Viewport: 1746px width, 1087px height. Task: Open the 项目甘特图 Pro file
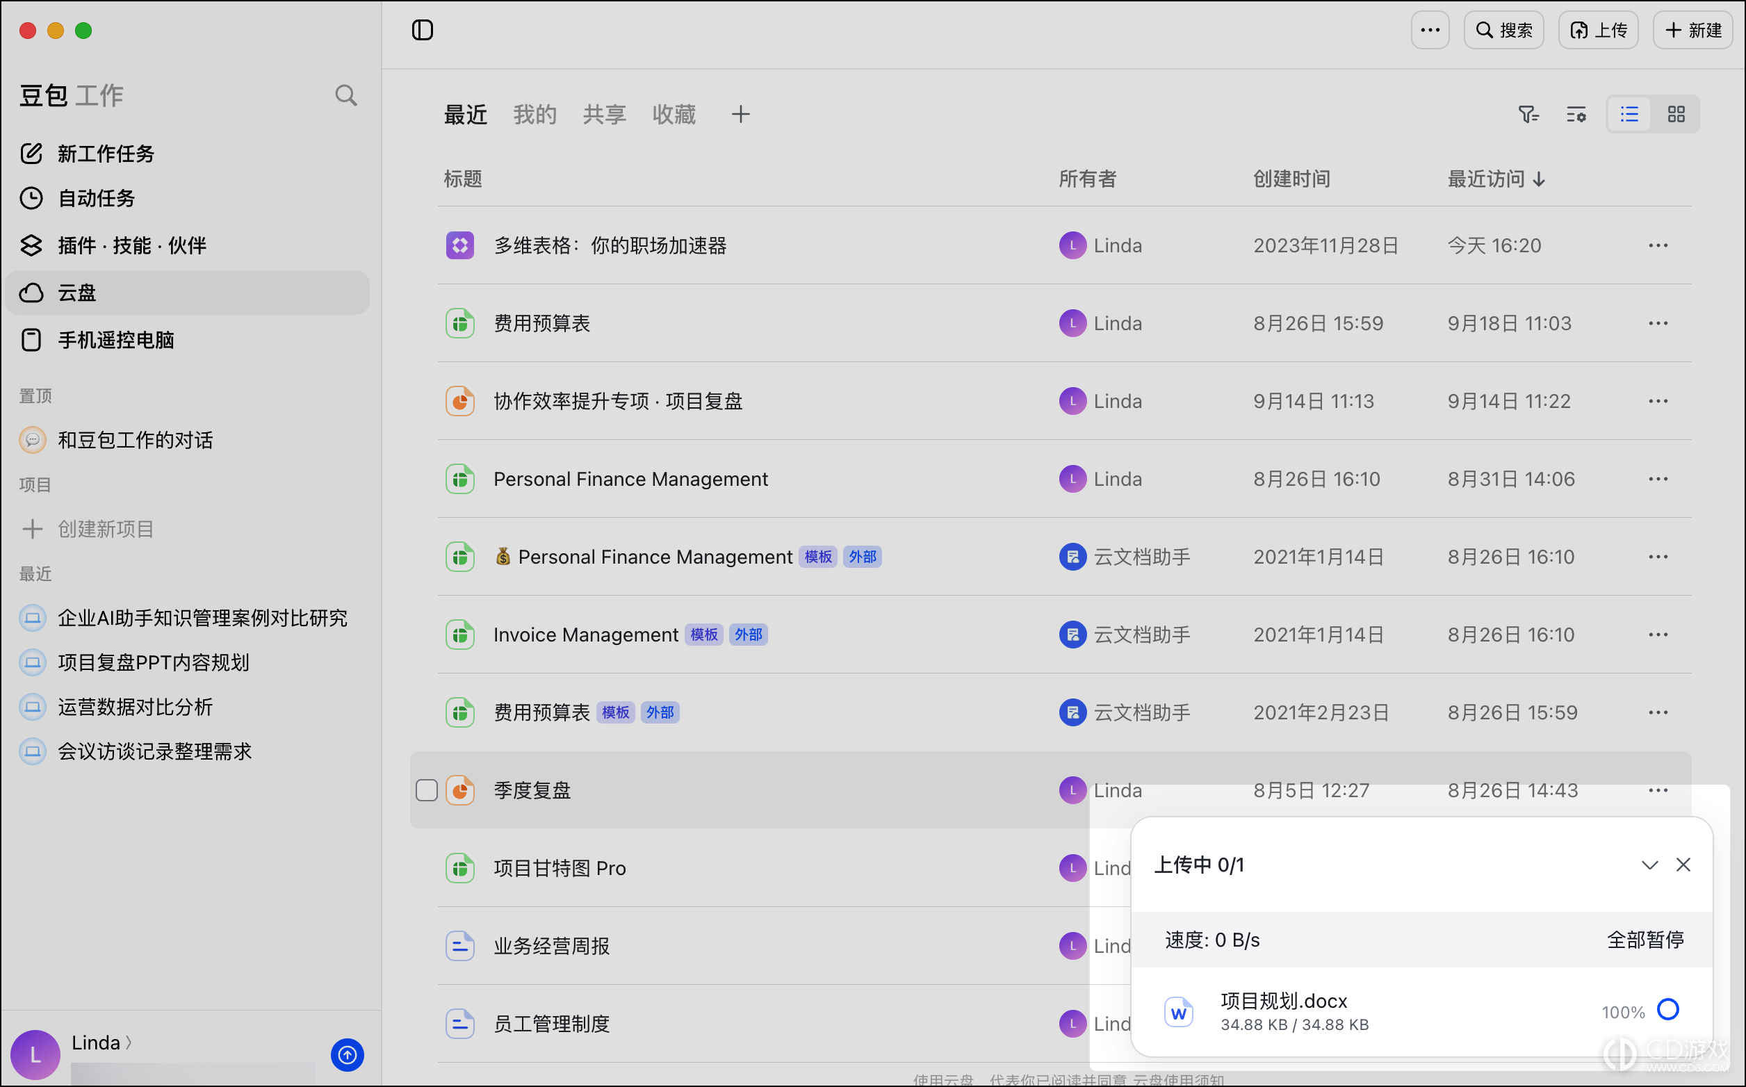[x=560, y=869]
